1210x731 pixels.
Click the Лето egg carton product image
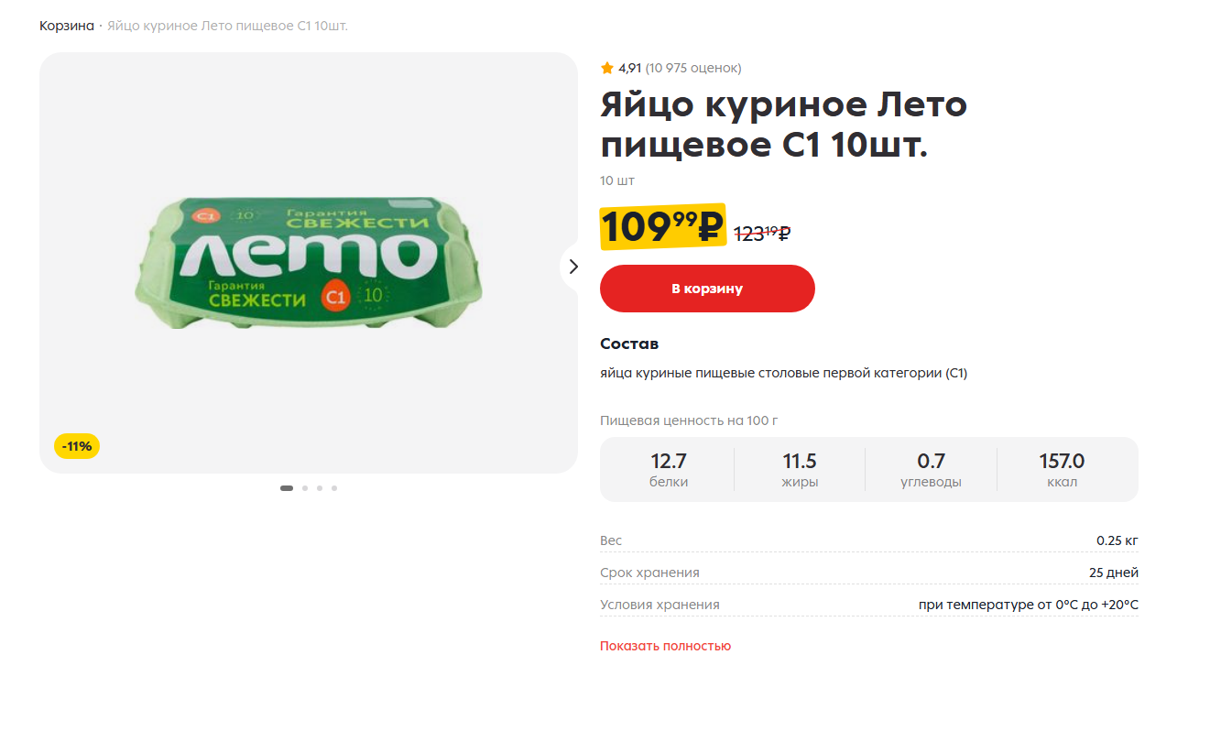coord(309,263)
